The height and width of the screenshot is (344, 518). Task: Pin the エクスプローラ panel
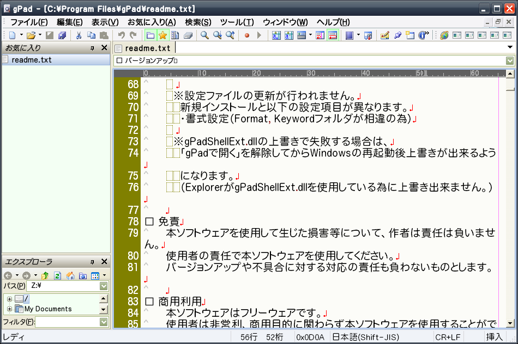92,262
